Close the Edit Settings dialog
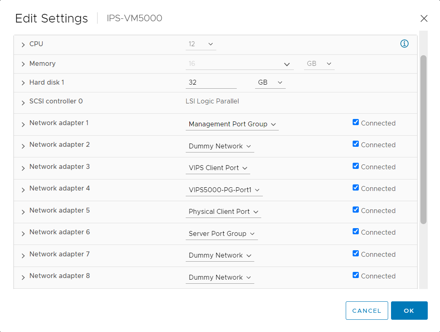Screen dimensions: 440x332 pos(424,18)
